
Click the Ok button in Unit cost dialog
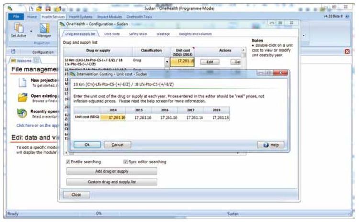(87, 144)
